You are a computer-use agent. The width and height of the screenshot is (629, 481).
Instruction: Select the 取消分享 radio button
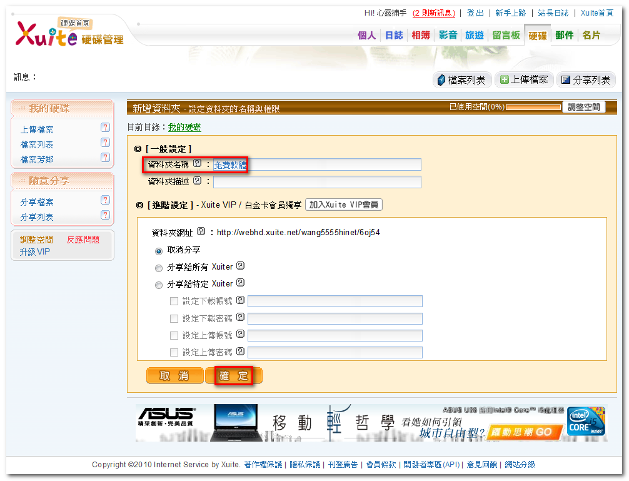pos(159,250)
